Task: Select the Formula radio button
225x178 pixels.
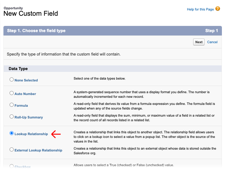Action: [11, 105]
